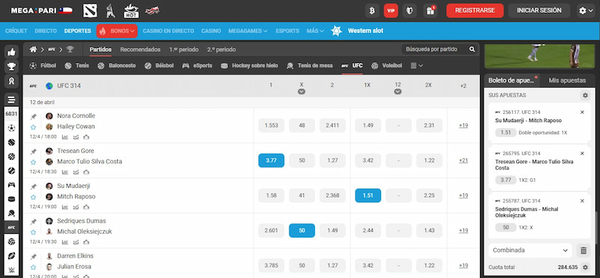The height and width of the screenshot is (278, 600).
Task: Go to home icon in breadcrumb
Action: [x=33, y=49]
